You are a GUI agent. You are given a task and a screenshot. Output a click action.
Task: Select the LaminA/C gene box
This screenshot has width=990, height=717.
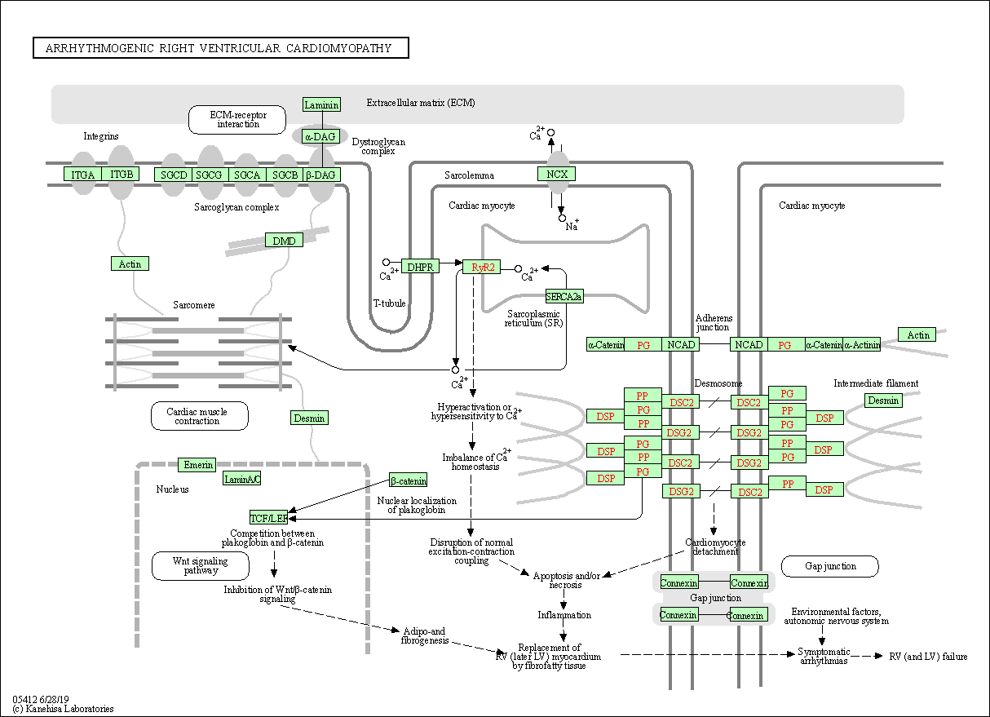click(x=242, y=479)
